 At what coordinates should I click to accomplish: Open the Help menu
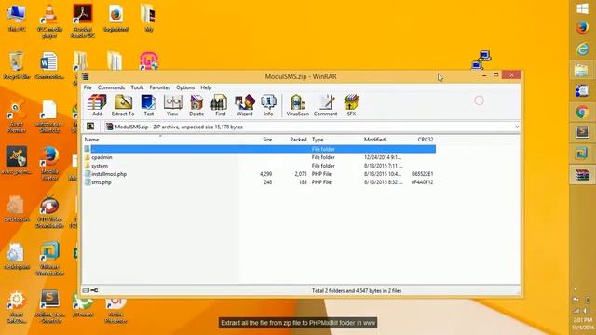[x=206, y=87]
